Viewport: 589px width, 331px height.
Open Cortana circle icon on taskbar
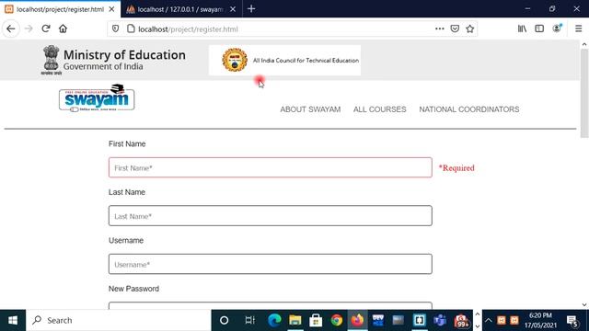(x=224, y=320)
